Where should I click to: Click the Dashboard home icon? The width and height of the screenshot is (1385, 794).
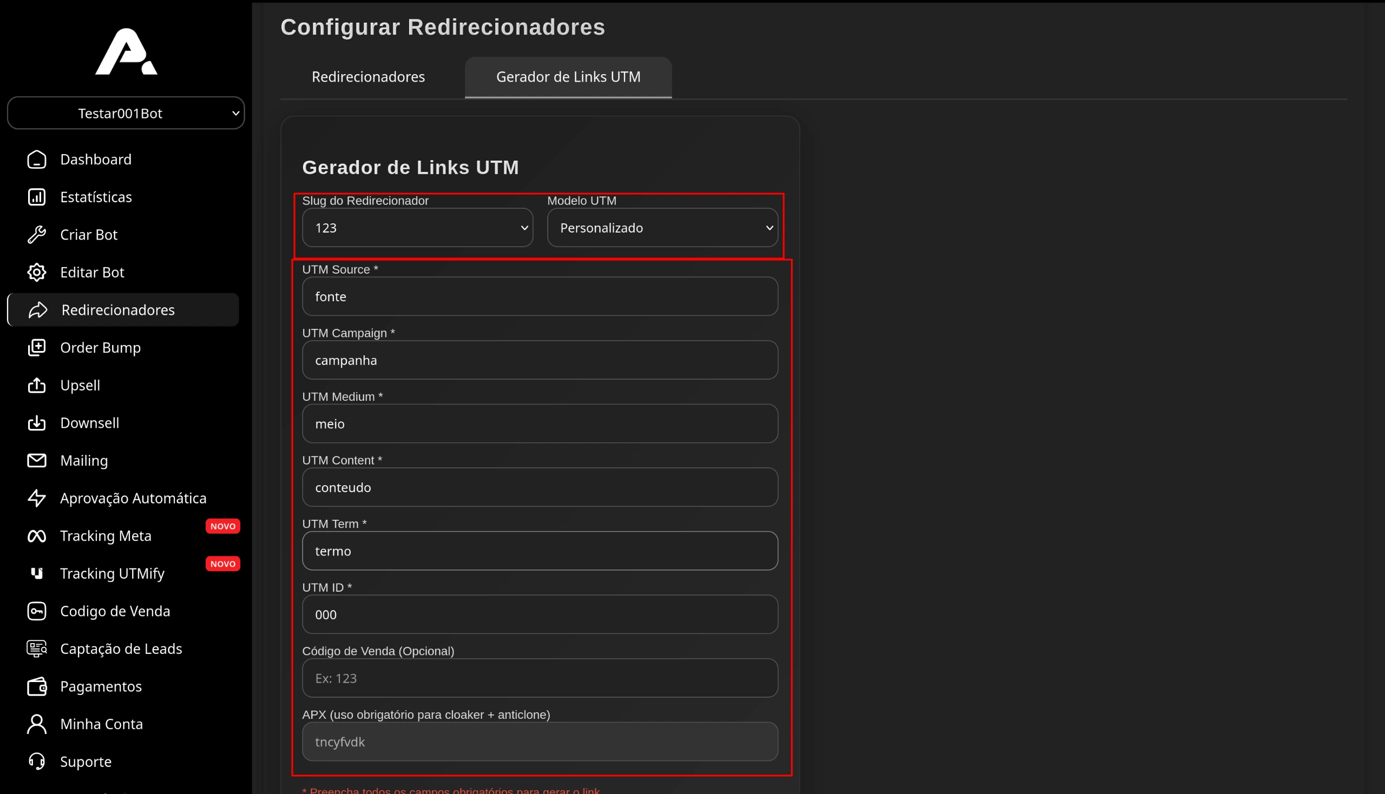37,159
